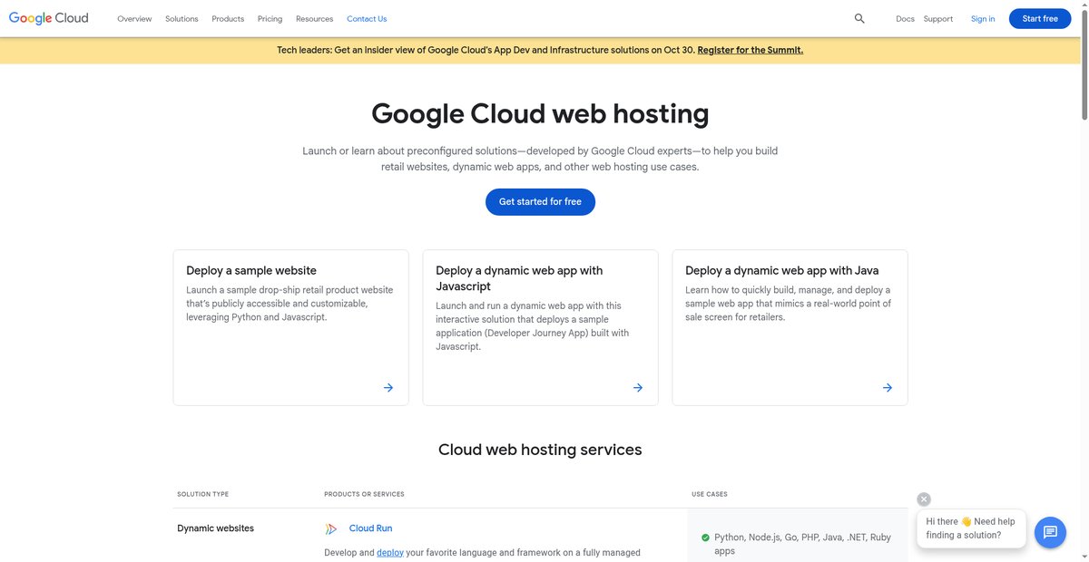Click the Cloud Run product icon
Viewport: 1089px width, 562px height.
tap(331, 528)
